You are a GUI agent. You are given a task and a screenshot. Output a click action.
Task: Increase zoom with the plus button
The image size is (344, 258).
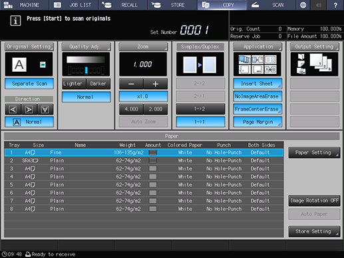pos(156,84)
